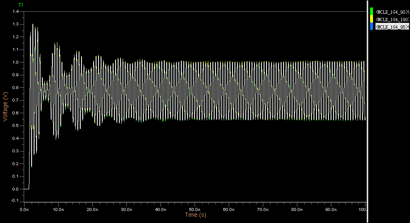The height and width of the screenshot is (223, 410).
Task: Click the yellow MCLK_1G4_100 color swatch
Action: [x=371, y=19]
